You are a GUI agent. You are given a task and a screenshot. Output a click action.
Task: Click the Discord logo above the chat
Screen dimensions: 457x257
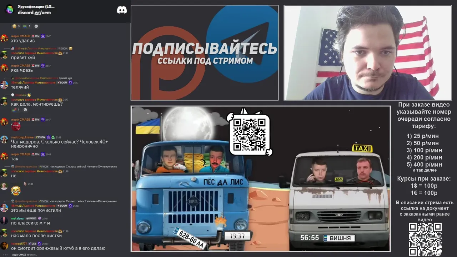(122, 10)
